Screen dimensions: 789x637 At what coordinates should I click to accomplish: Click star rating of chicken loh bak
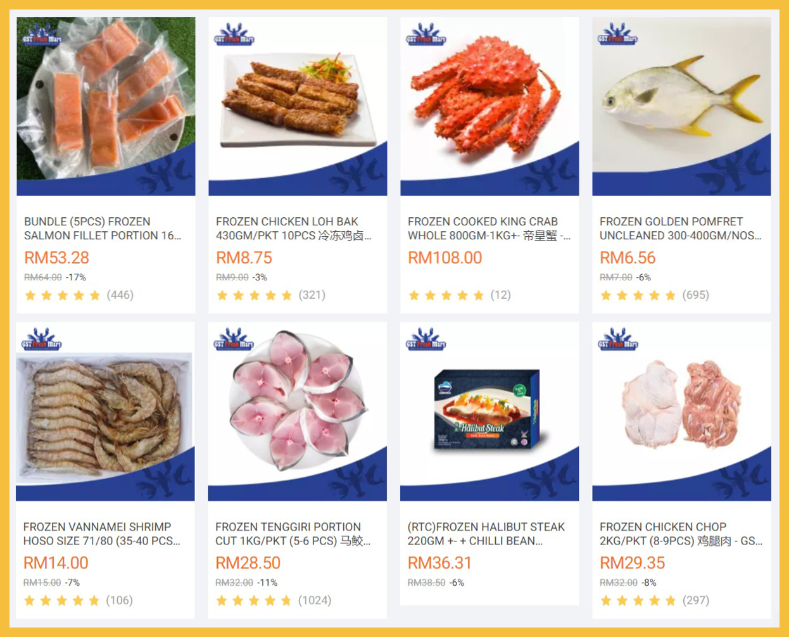(x=255, y=295)
